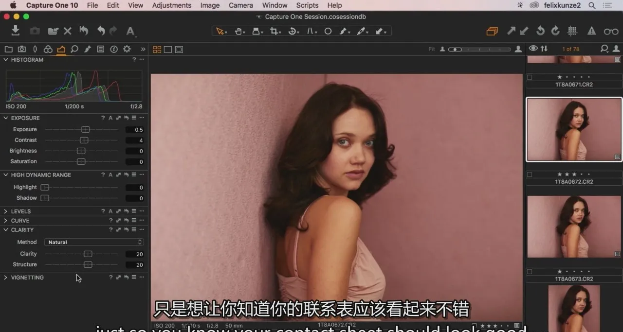Toggle the grid overlay icon
623x332 pixels.
[572, 31]
